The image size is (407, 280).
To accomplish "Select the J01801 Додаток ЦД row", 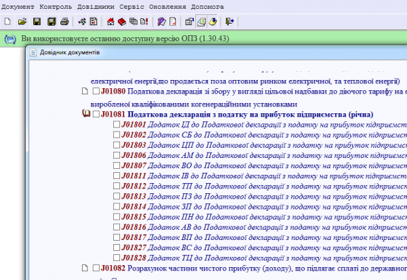I will click(x=264, y=125).
